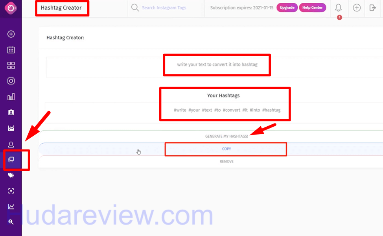Click the notification count badge showing 1
The height and width of the screenshot is (236, 383).
(339, 17)
